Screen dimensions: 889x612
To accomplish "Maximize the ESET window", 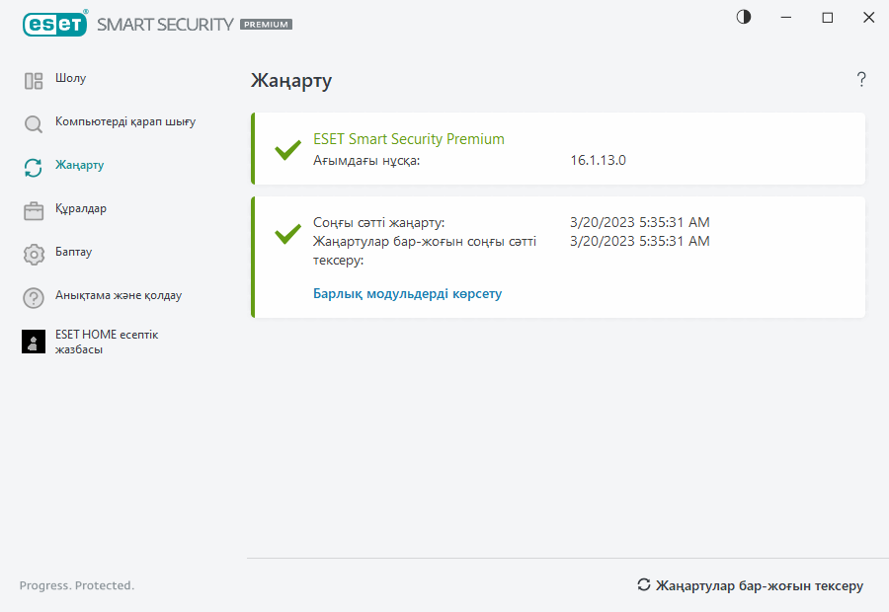I will click(828, 18).
